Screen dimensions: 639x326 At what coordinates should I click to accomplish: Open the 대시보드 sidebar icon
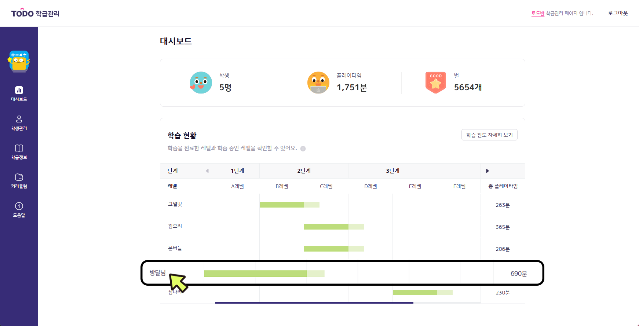click(x=19, y=90)
